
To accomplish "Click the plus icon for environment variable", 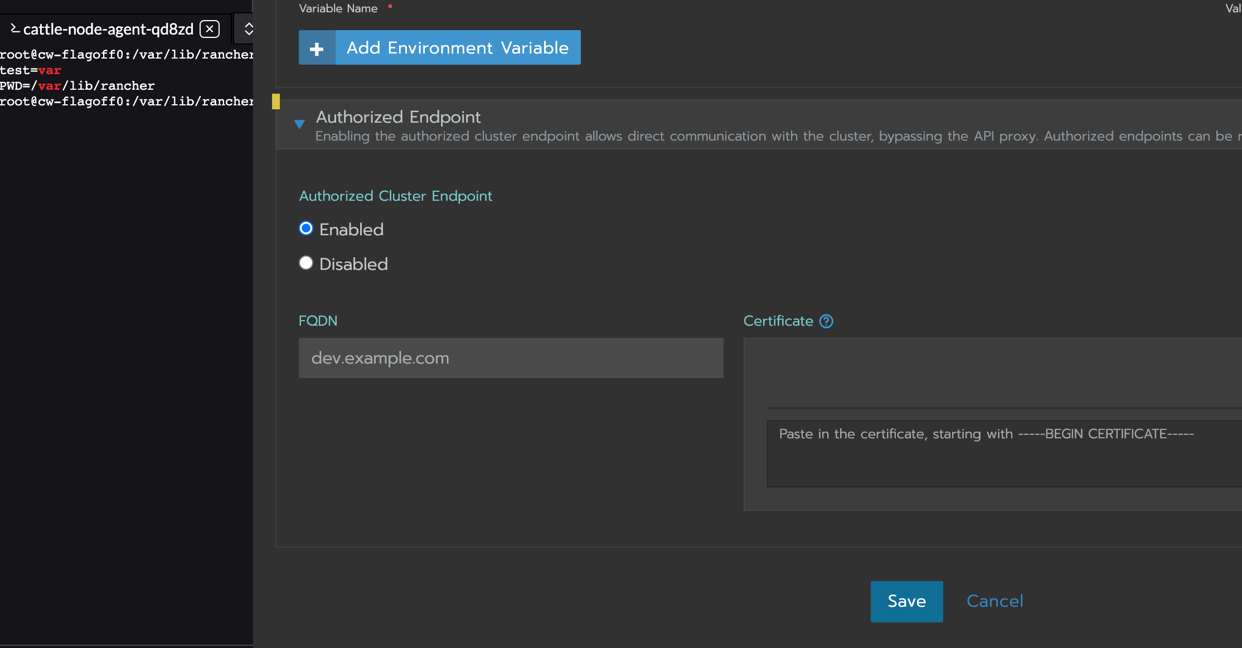I will coord(317,49).
